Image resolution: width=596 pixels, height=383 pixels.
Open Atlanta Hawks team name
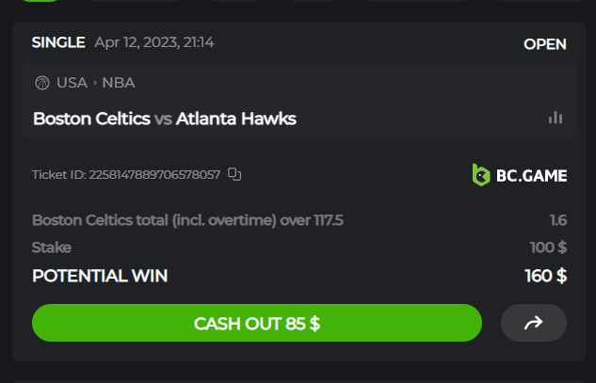coord(236,119)
